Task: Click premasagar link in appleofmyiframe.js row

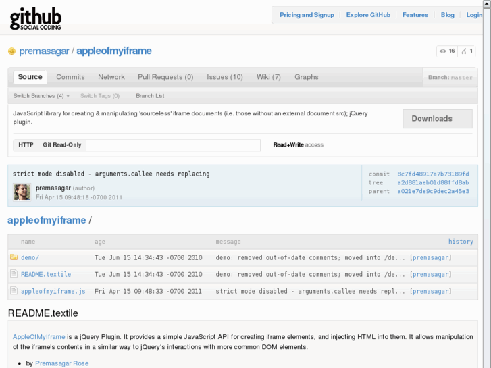Action: pyautogui.click(x=431, y=291)
